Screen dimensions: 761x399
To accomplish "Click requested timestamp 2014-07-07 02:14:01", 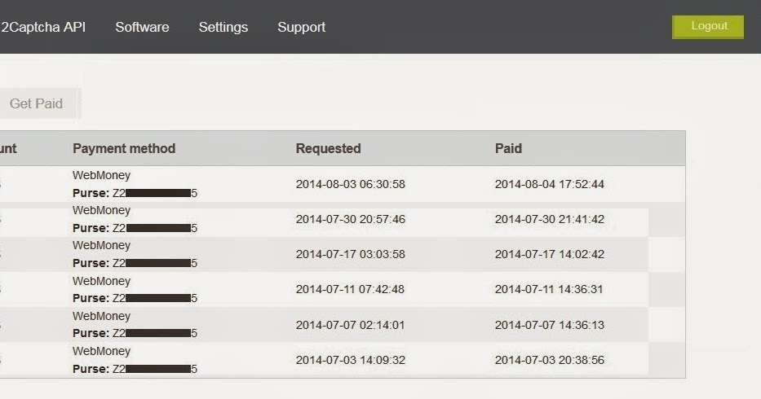I will [x=350, y=325].
